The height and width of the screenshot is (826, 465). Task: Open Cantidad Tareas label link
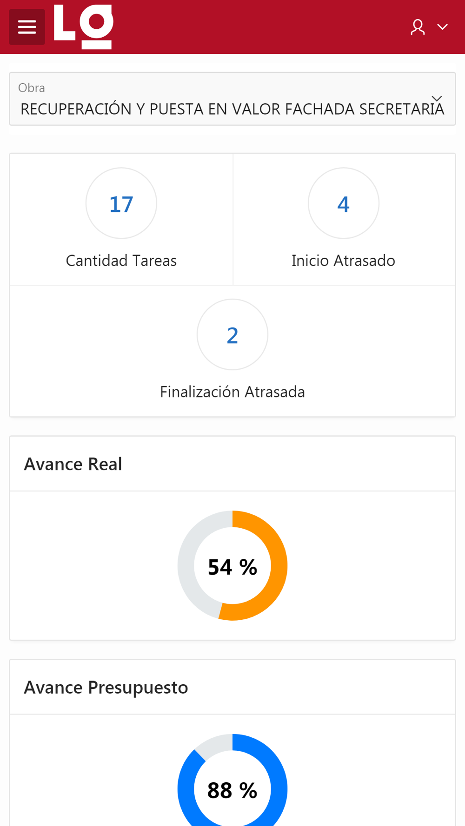tap(121, 261)
